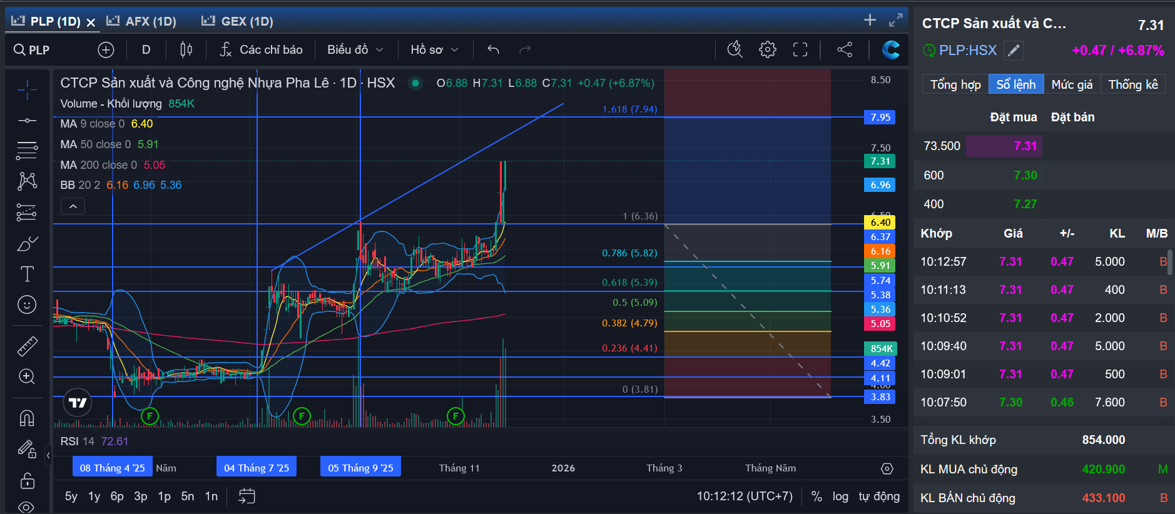1175x514 pixels.
Task: Set chart range to 1n
Action: click(x=211, y=496)
